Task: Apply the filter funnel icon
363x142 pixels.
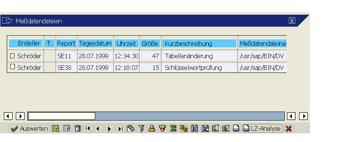Action: coord(141,128)
